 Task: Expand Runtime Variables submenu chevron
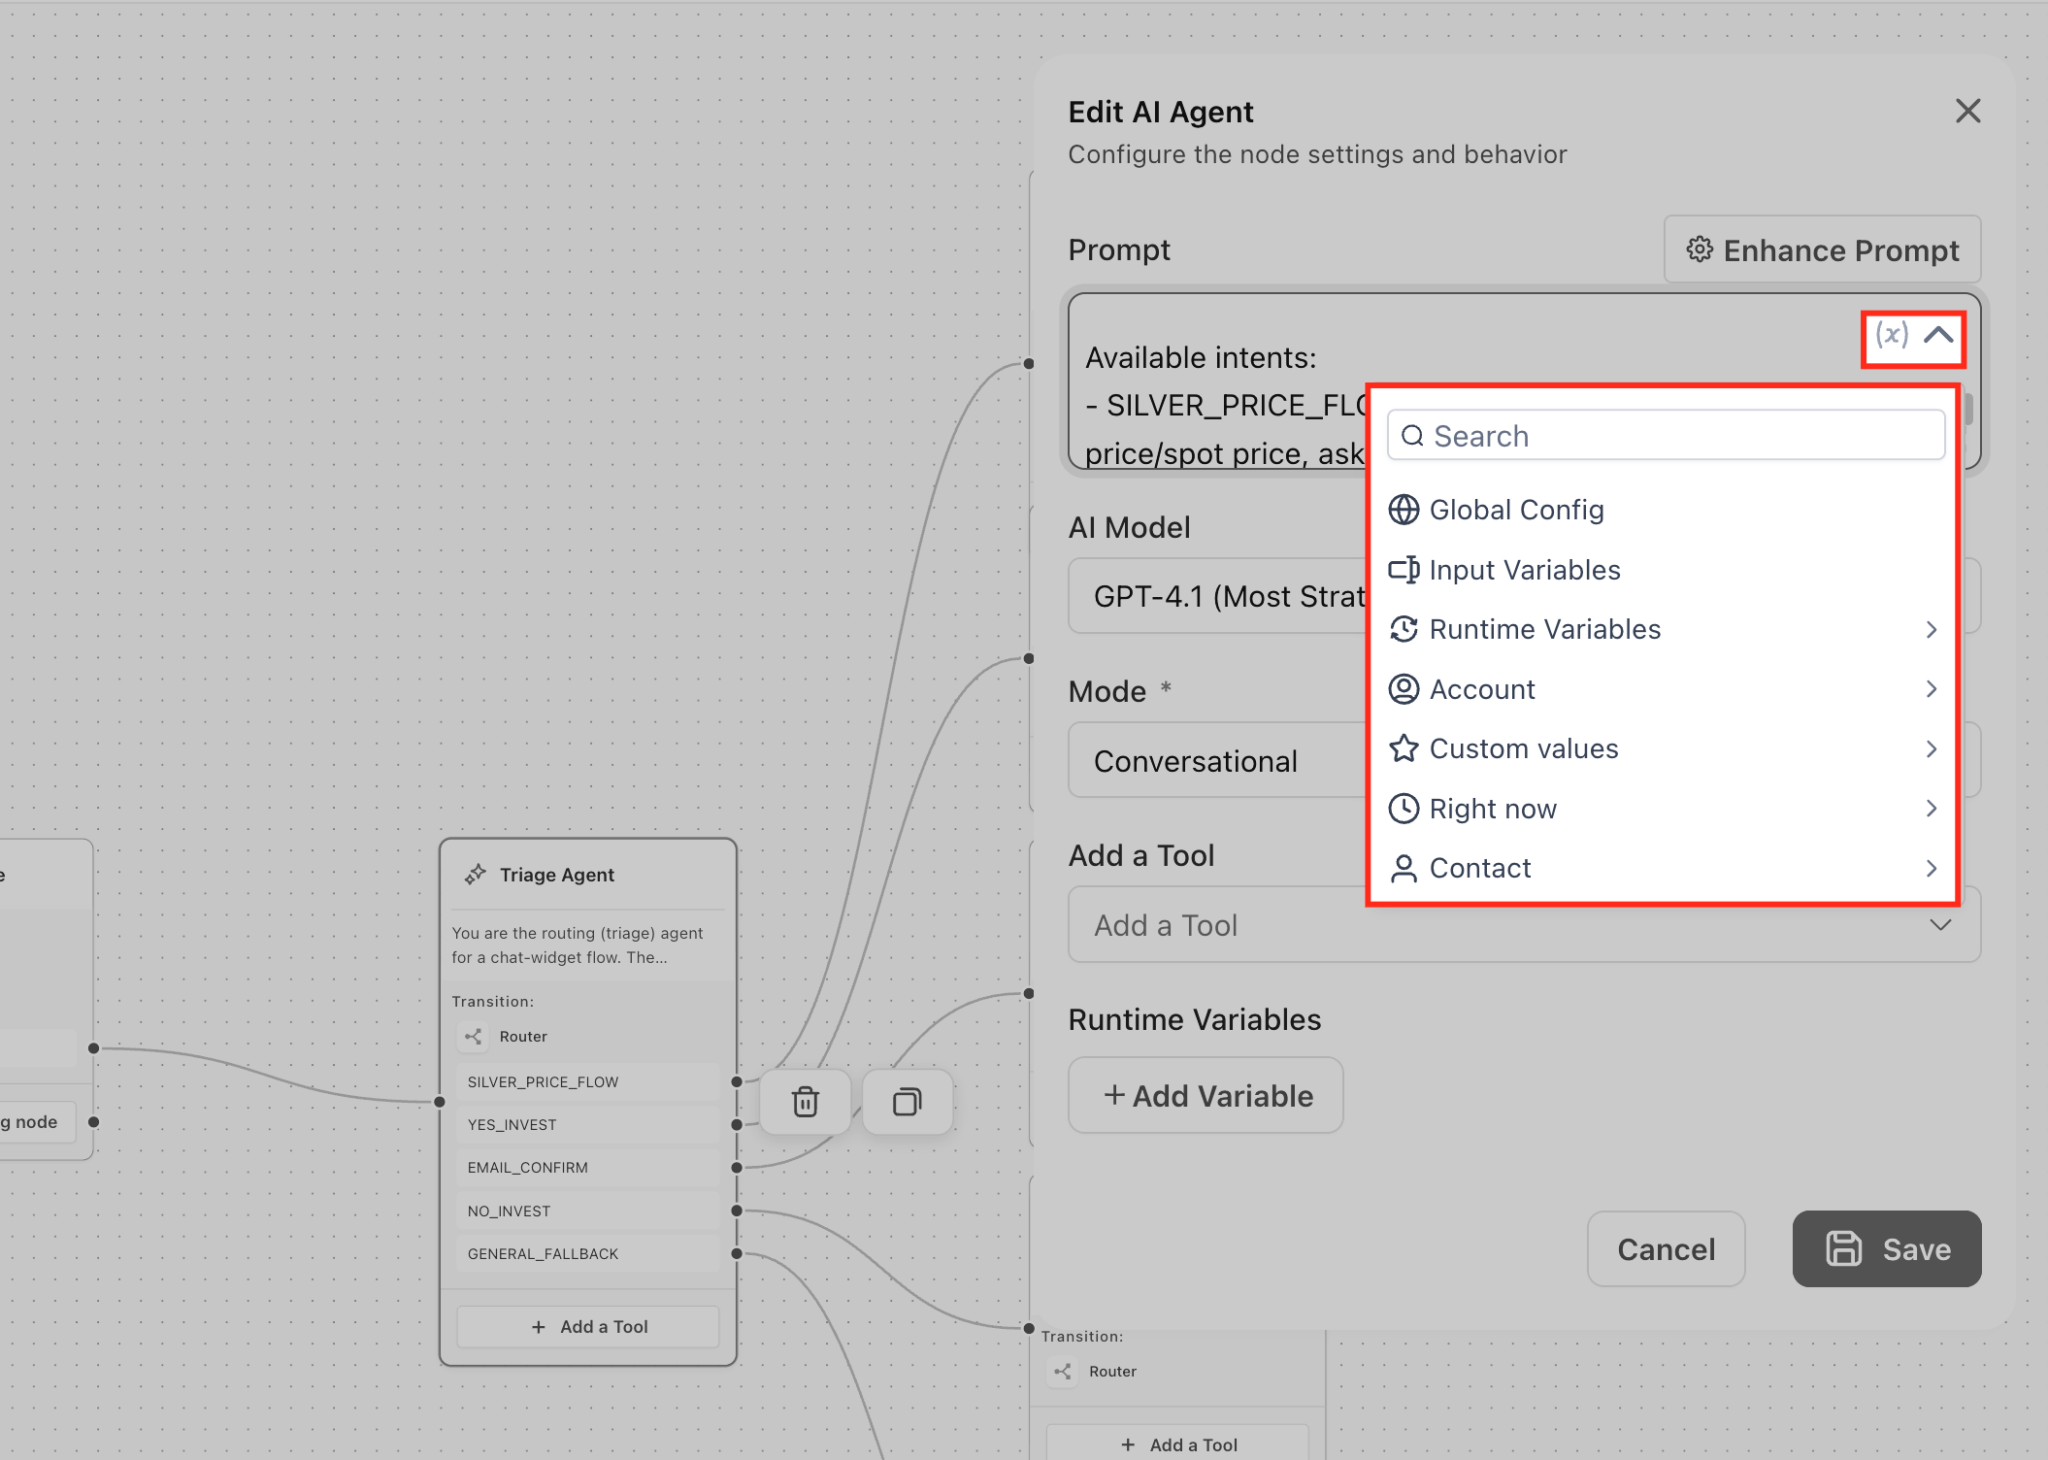(x=1931, y=630)
